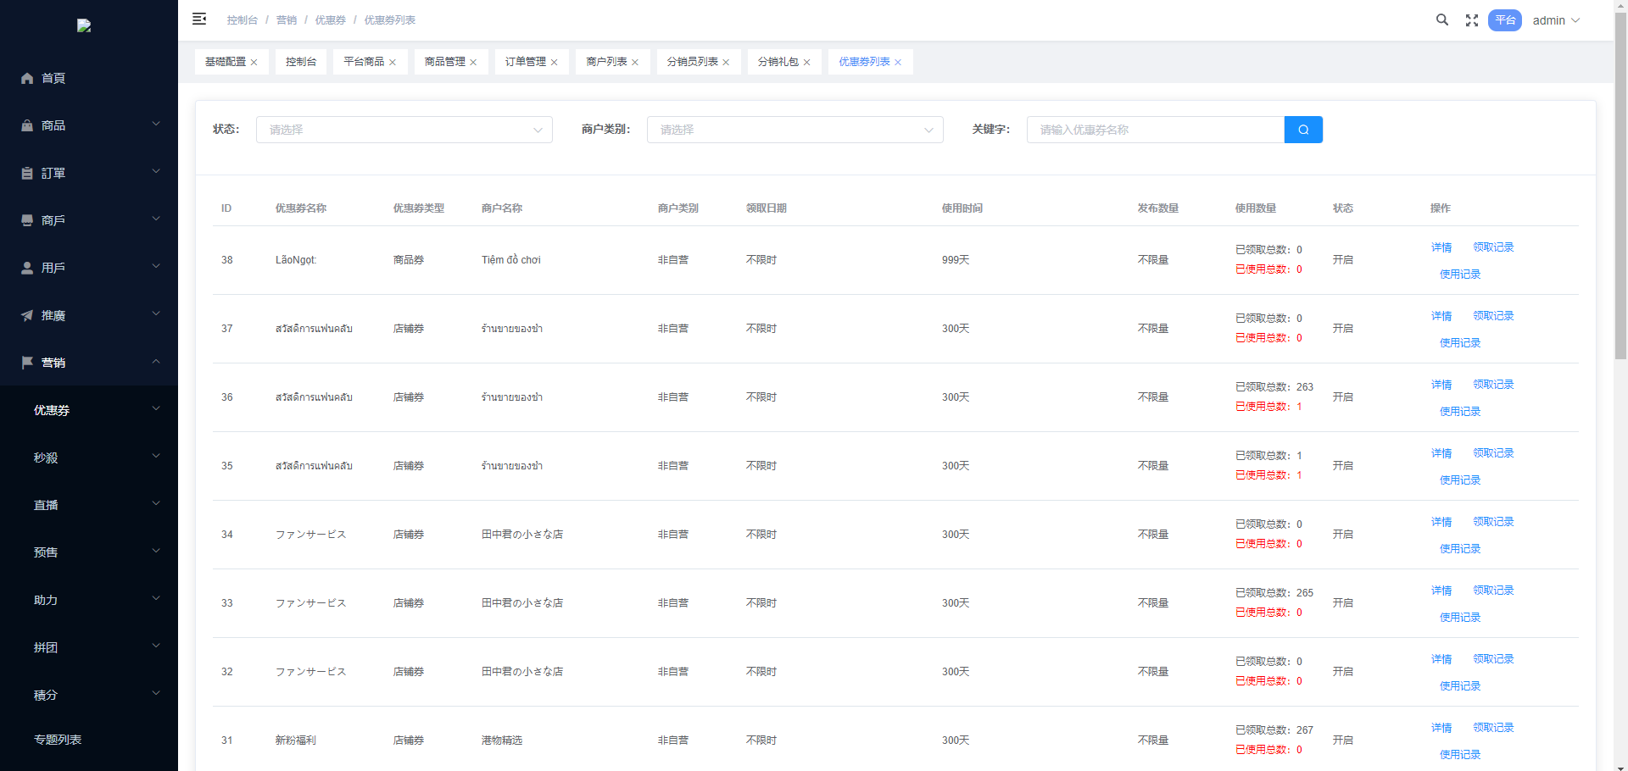Image resolution: width=1628 pixels, height=771 pixels.
Task: View 领取记录 for coupon ID 36
Action: coord(1493,385)
